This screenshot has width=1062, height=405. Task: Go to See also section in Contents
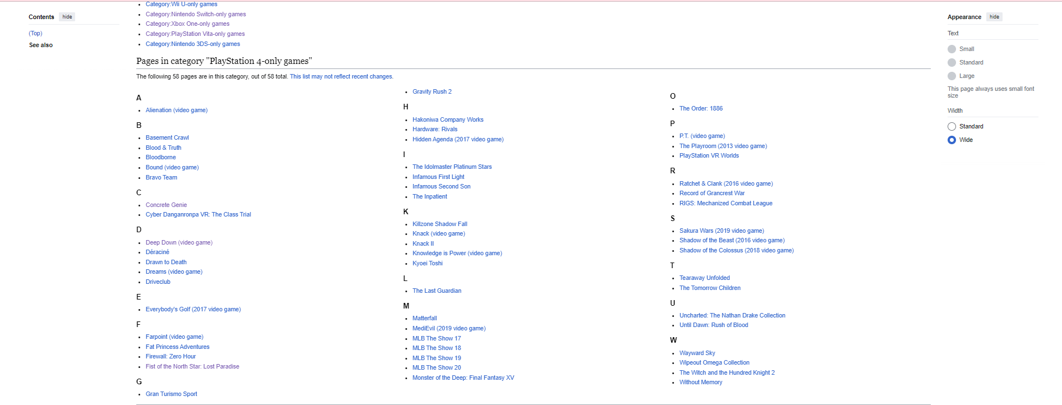pyautogui.click(x=41, y=45)
